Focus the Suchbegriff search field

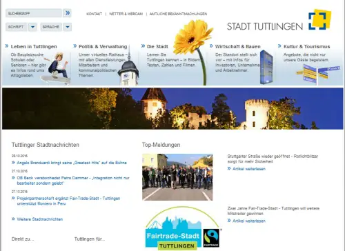pos(34,13)
